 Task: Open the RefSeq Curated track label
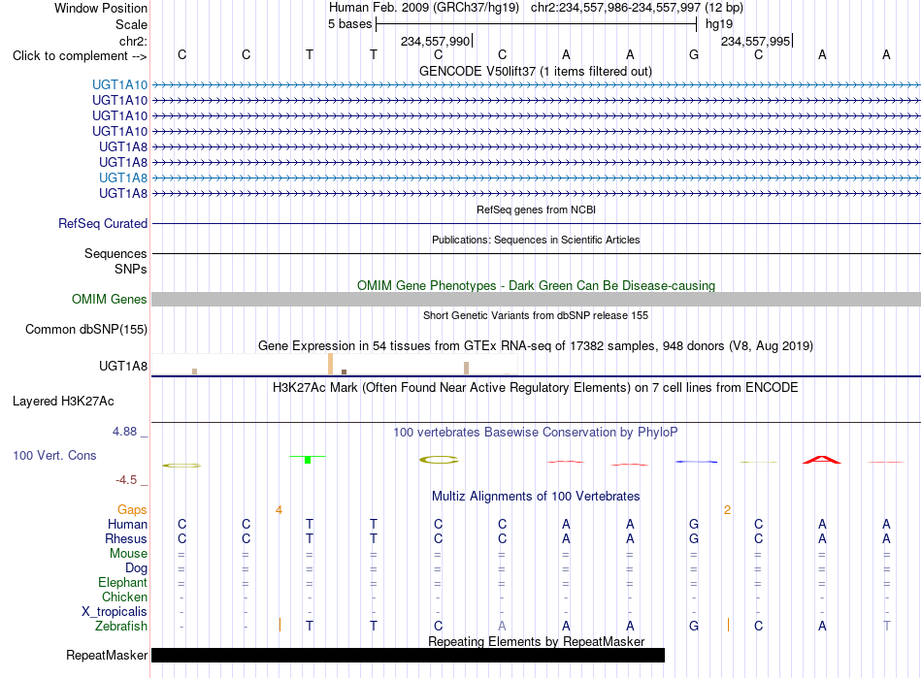tap(103, 223)
